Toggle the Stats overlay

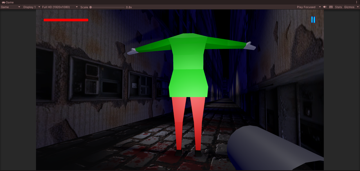point(338,7)
